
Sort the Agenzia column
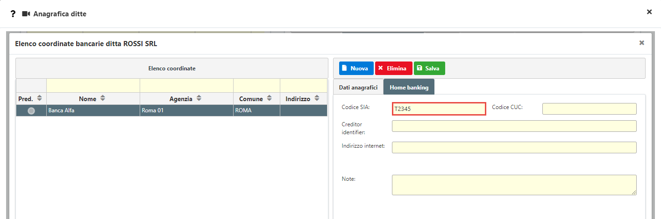pos(199,99)
